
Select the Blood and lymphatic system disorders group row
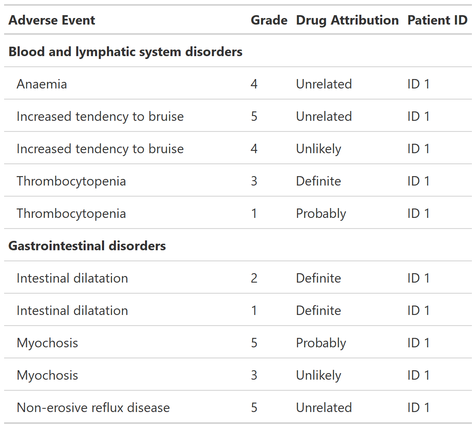click(125, 52)
